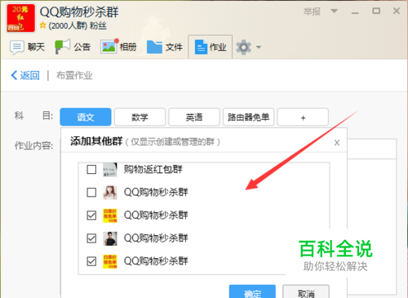Uncheck the QQ购物秒杀群 with man avatar

(x=91, y=238)
